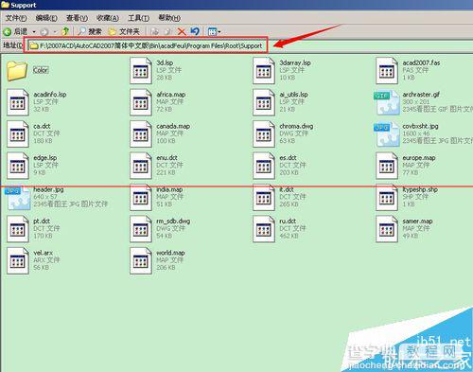Select the rm_sdb.dwg file icon
Image resolution: width=473 pixels, height=372 pixels.
(141, 229)
